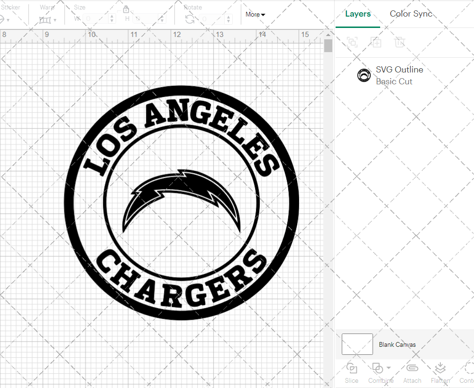The image size is (474, 388).
Task: Decrease the width with stepper down arrow
Action: (112, 21)
